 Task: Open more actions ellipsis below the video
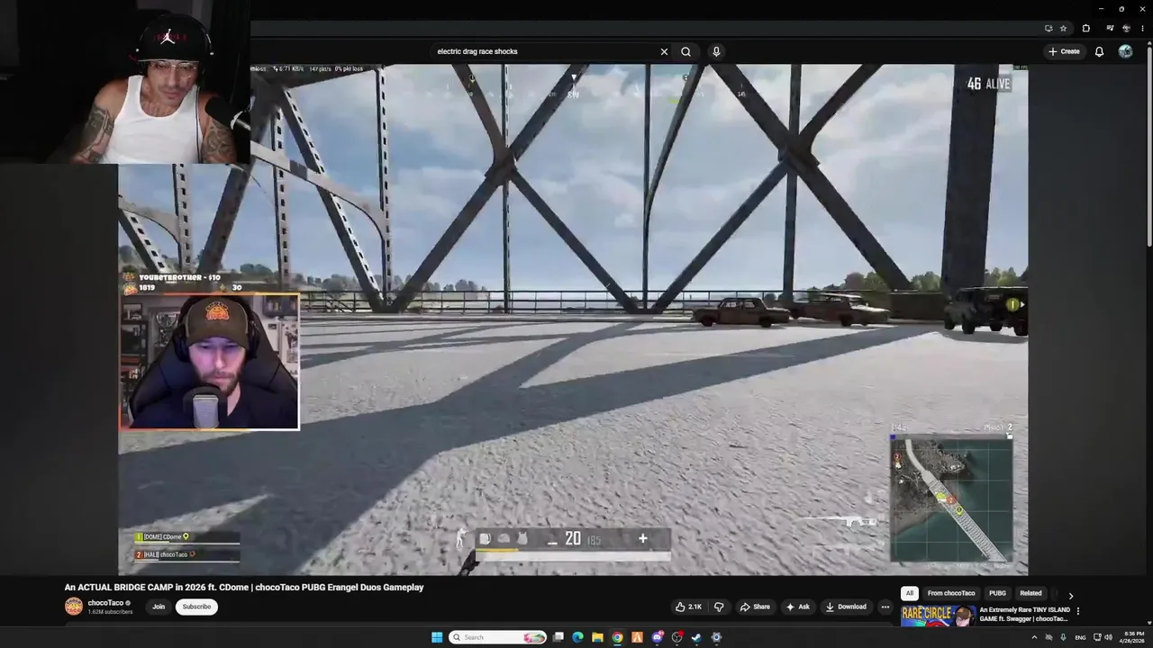coord(885,607)
